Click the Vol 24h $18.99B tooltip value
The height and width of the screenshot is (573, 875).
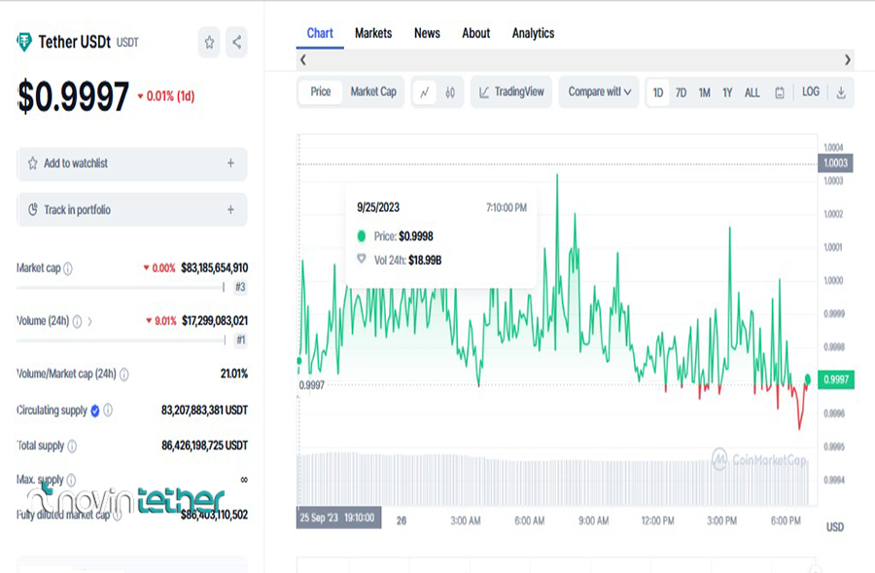(x=425, y=261)
